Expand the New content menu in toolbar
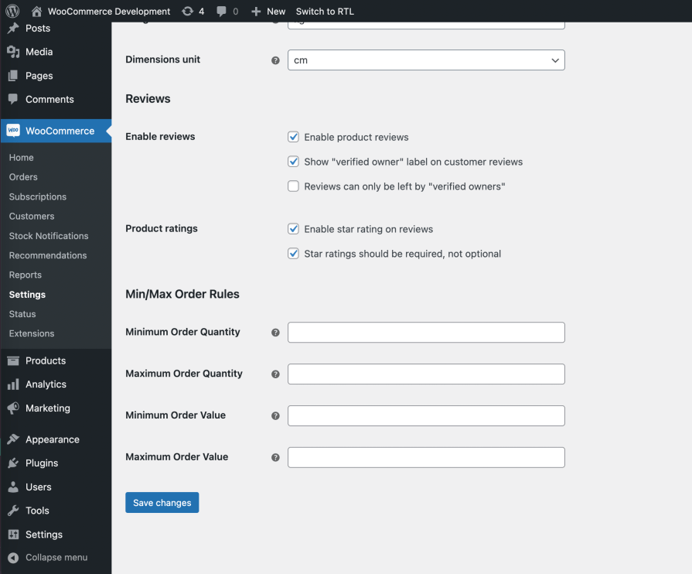This screenshot has height=574, width=692. [268, 12]
